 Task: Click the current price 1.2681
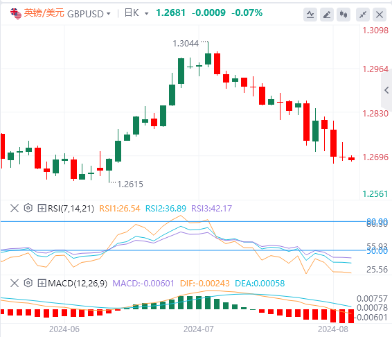(170, 12)
